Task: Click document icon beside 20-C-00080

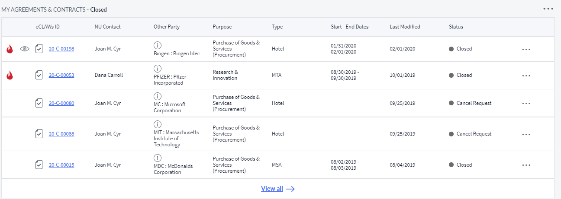Action: pyautogui.click(x=39, y=103)
